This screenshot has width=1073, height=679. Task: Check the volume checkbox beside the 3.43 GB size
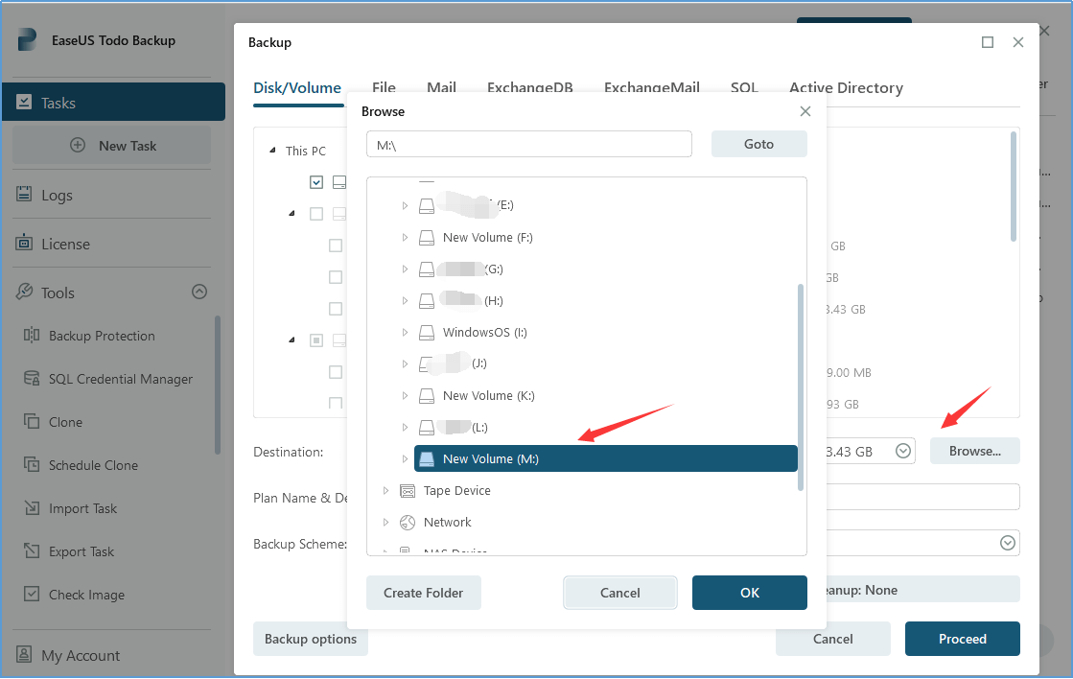point(336,309)
